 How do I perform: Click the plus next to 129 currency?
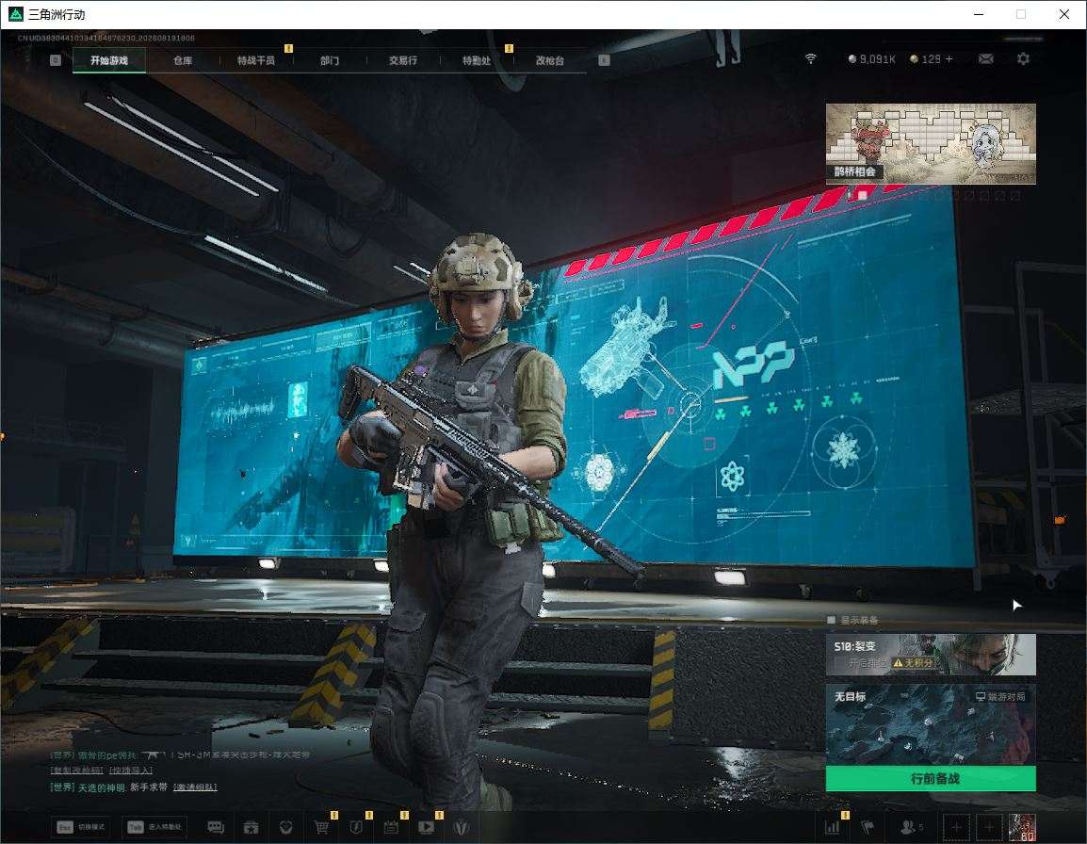949,59
